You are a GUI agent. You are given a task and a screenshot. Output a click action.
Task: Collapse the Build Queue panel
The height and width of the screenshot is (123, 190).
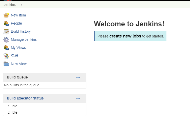(x=78, y=77)
